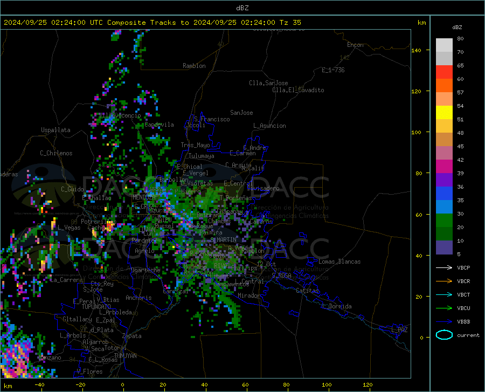Image resolution: width=485 pixels, height=392 pixels.
Task: Click the Villavicencio map label
Action: click(x=120, y=115)
